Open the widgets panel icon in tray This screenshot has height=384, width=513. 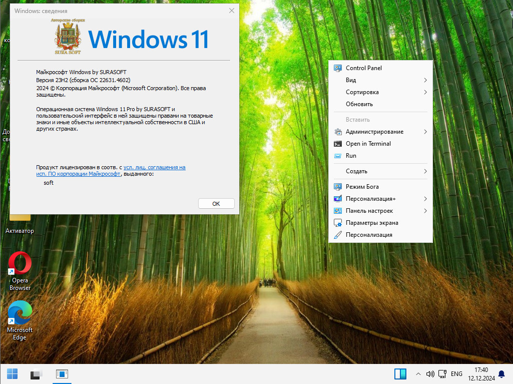pyautogui.click(x=400, y=374)
